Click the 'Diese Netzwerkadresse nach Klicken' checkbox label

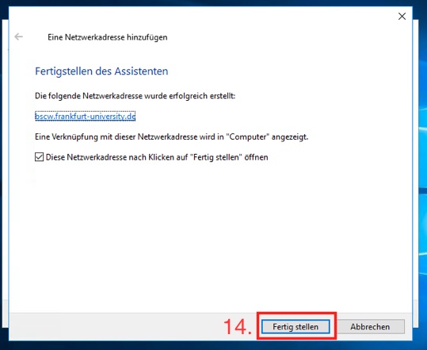pos(157,157)
